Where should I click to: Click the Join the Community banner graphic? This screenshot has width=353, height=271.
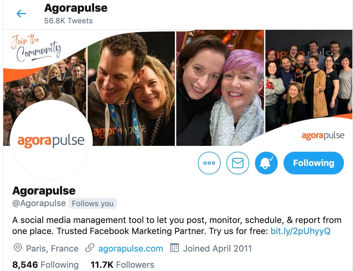pos(36,48)
